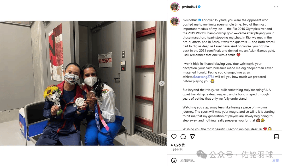Like the post with the heart icon
This screenshot has width=282, height=166.
coord(174,137)
